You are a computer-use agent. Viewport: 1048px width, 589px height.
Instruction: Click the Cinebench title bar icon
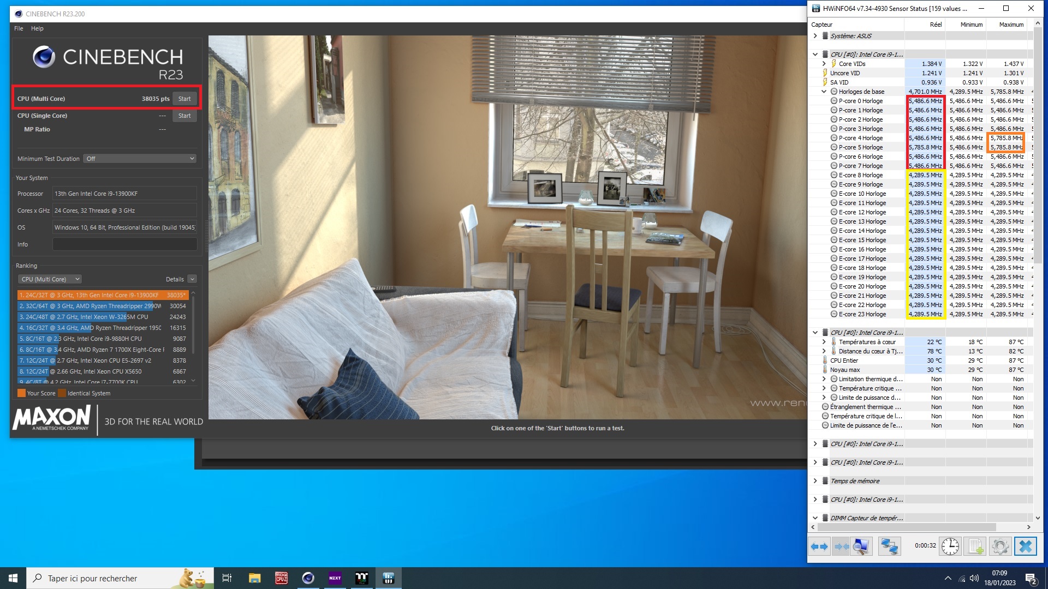(x=19, y=14)
